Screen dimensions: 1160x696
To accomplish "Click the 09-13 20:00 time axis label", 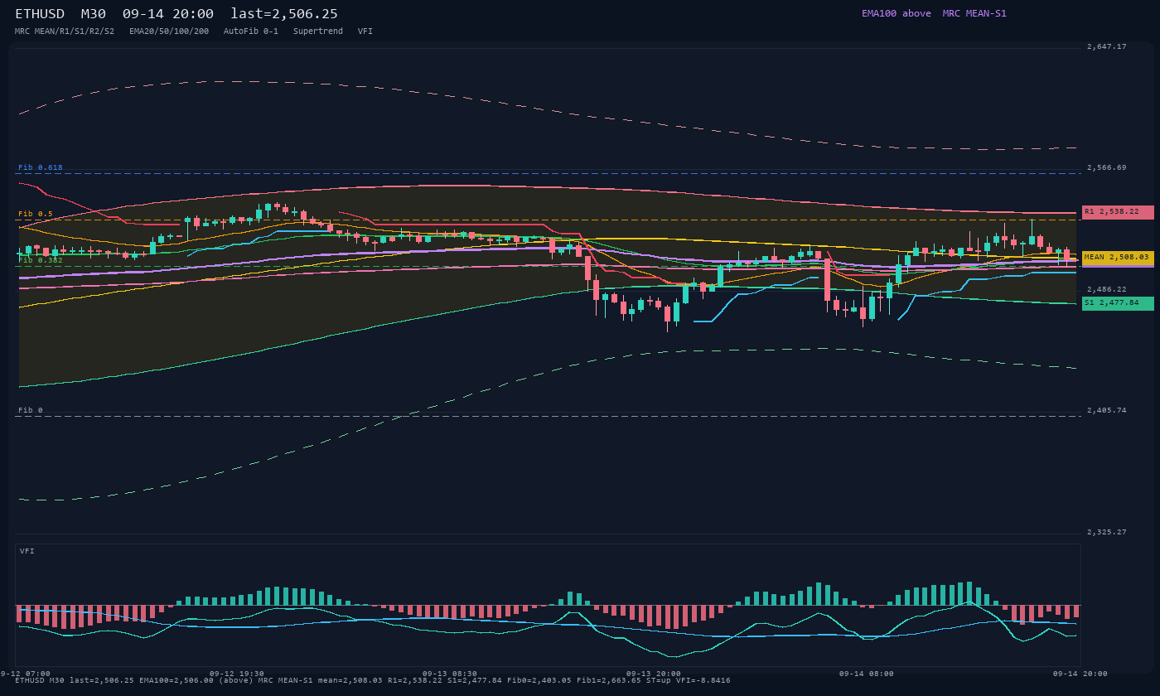I will click(x=654, y=674).
